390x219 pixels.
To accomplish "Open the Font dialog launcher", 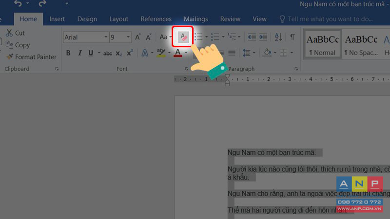I will pyautogui.click(x=187, y=69).
